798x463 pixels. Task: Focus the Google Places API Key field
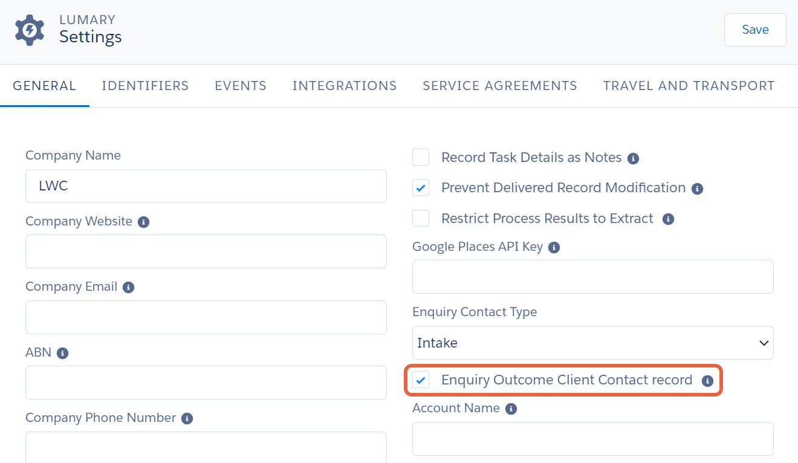tap(593, 277)
